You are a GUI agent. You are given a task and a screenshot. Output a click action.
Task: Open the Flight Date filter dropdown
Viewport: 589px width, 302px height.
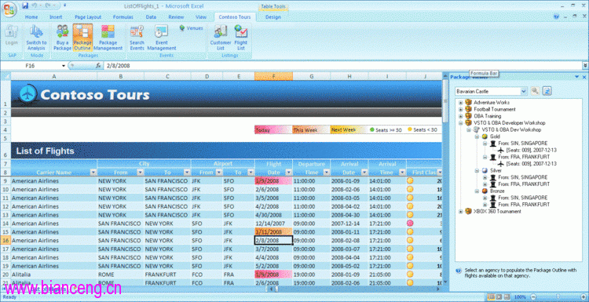click(x=289, y=173)
